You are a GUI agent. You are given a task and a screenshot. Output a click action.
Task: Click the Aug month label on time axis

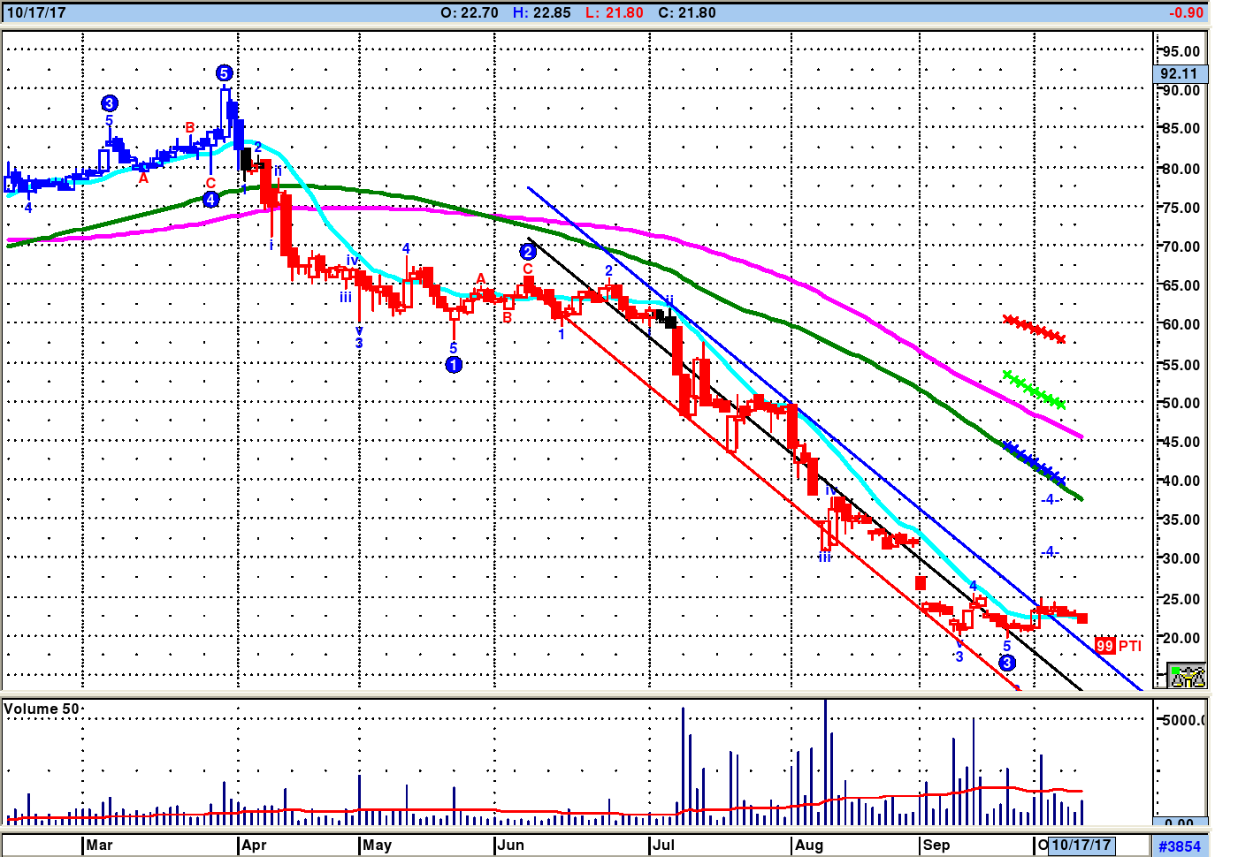coord(808,846)
